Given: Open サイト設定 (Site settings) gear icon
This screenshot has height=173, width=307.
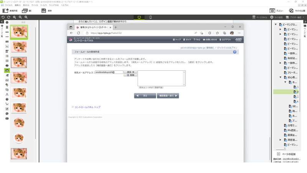Looking at the screenshot, I should point(272,17).
